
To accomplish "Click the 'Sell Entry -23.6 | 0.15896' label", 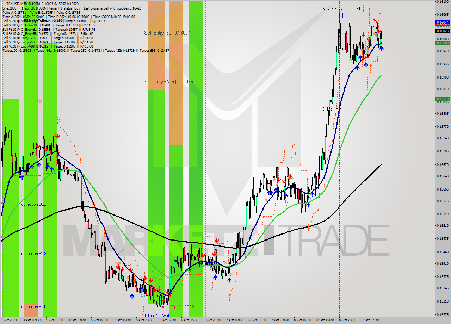I will [168, 81].
